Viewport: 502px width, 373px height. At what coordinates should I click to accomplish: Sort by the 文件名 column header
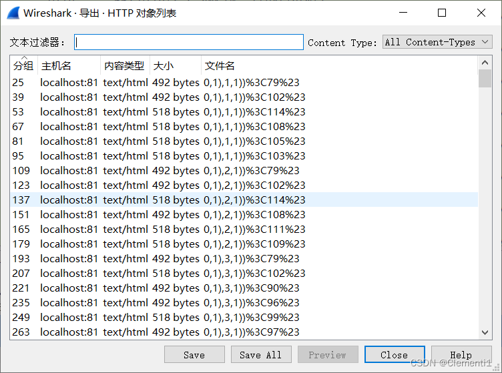tap(339, 65)
